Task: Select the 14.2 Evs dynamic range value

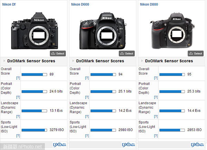Action: (x=125, y=110)
